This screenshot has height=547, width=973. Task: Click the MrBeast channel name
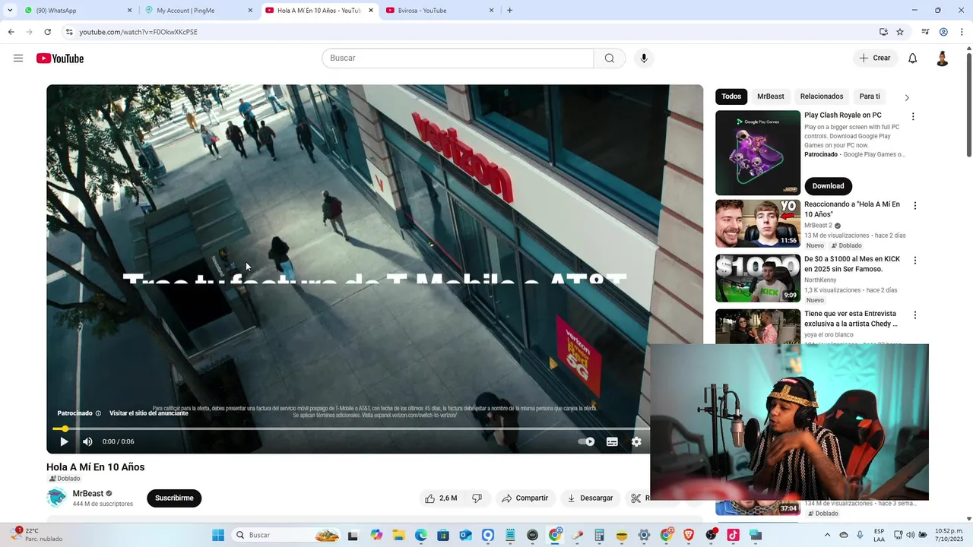[88, 494]
